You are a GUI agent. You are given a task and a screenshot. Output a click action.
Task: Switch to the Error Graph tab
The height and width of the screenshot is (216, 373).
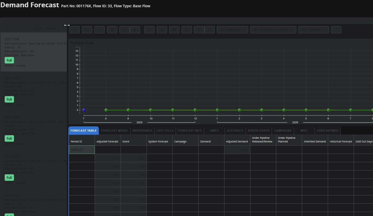259,131
